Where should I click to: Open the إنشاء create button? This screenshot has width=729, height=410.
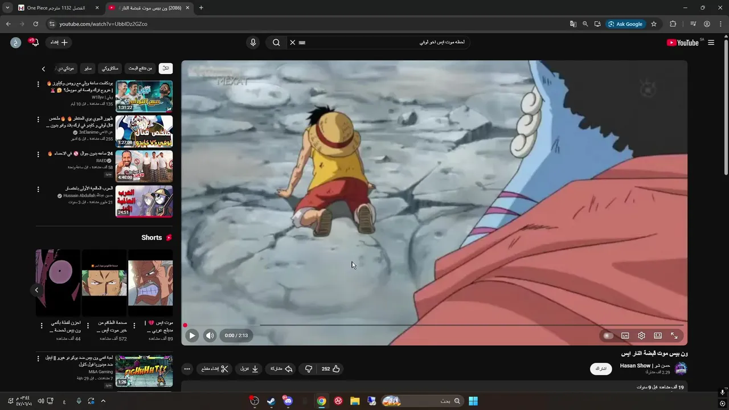[x=58, y=42]
